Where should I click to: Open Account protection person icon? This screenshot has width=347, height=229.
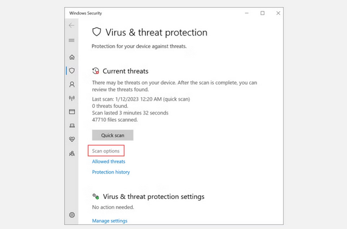click(x=72, y=84)
